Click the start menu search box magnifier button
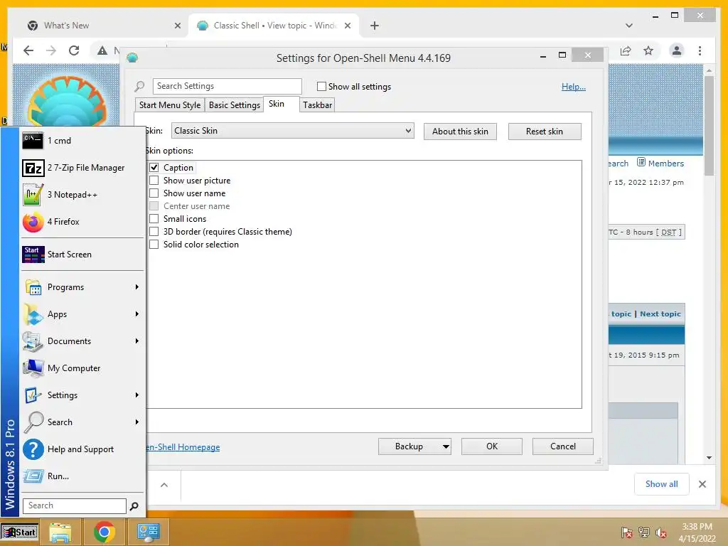This screenshot has width=728, height=546. (134, 506)
